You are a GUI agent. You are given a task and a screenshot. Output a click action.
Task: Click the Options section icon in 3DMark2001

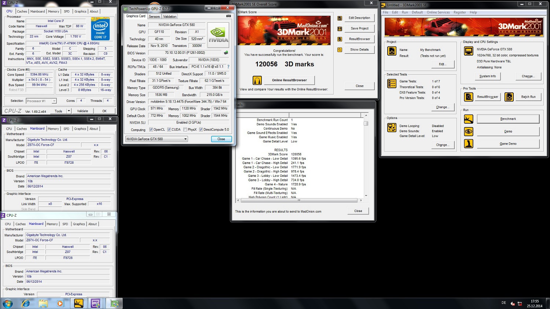(x=392, y=127)
